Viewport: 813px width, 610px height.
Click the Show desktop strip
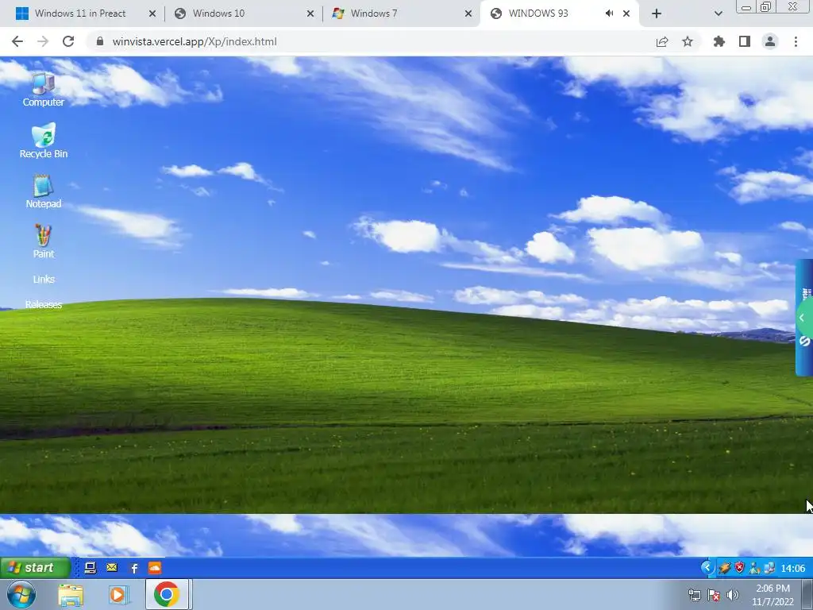807,594
